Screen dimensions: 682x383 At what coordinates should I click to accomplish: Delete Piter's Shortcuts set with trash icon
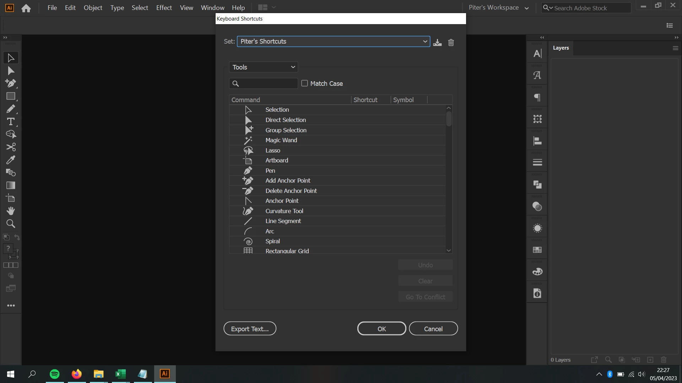click(451, 43)
